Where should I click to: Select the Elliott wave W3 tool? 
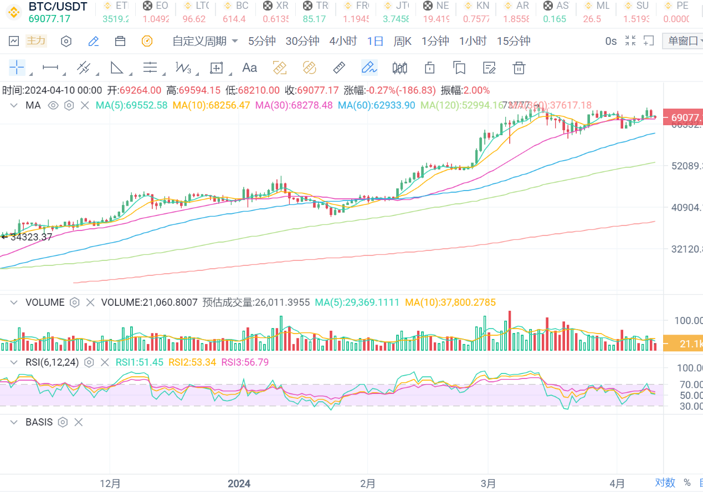[x=183, y=68]
